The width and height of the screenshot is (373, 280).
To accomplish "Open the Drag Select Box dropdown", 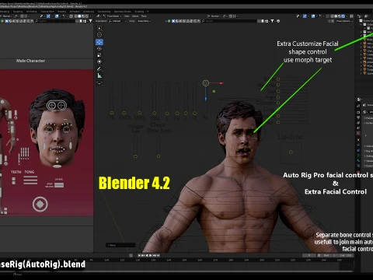I will pyautogui.click(x=144, y=21).
